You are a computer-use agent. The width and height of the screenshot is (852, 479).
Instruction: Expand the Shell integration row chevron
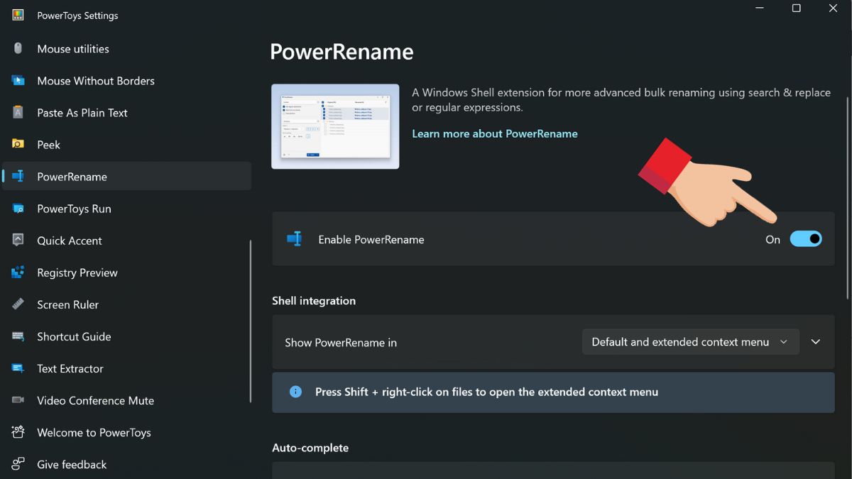point(815,341)
